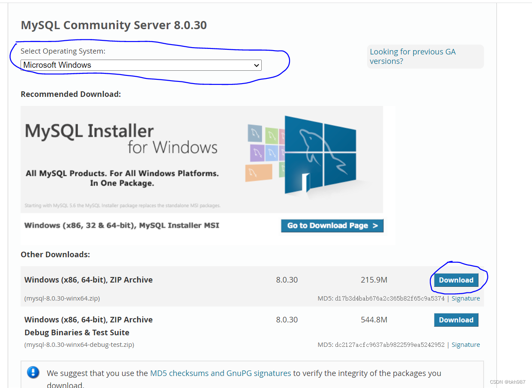Click 'MySQL Community Server 8.0.30' heading

point(114,25)
